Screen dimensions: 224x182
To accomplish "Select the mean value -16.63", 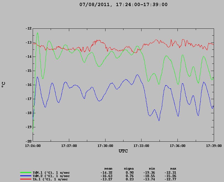I will click(x=106, y=176).
